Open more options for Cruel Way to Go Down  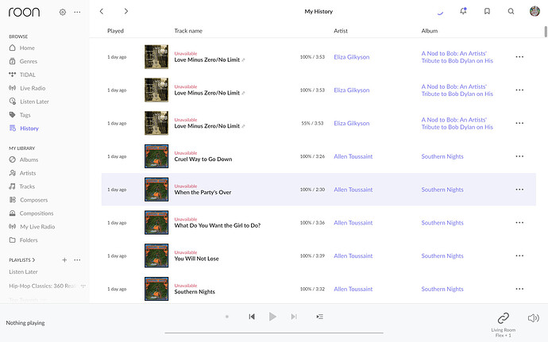519,156
